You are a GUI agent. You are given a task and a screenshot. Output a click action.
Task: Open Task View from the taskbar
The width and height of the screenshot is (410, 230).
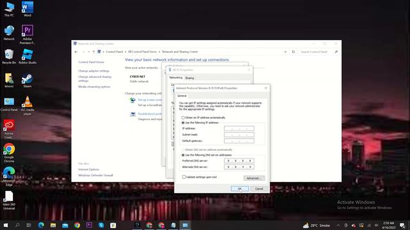[x=29, y=225]
